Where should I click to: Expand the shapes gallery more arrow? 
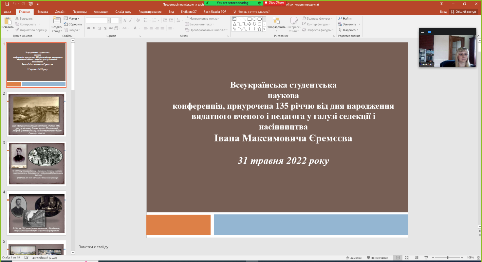[x=265, y=29]
